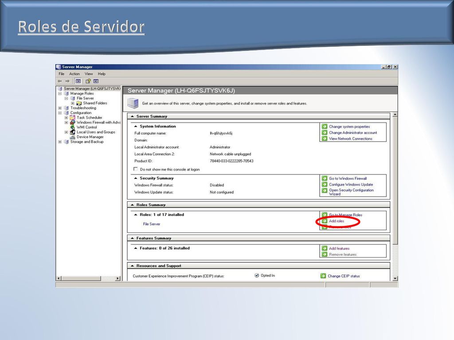This screenshot has width=454, height=340.
Task: Expand the Troubleshooting tree node
Action: (60, 108)
